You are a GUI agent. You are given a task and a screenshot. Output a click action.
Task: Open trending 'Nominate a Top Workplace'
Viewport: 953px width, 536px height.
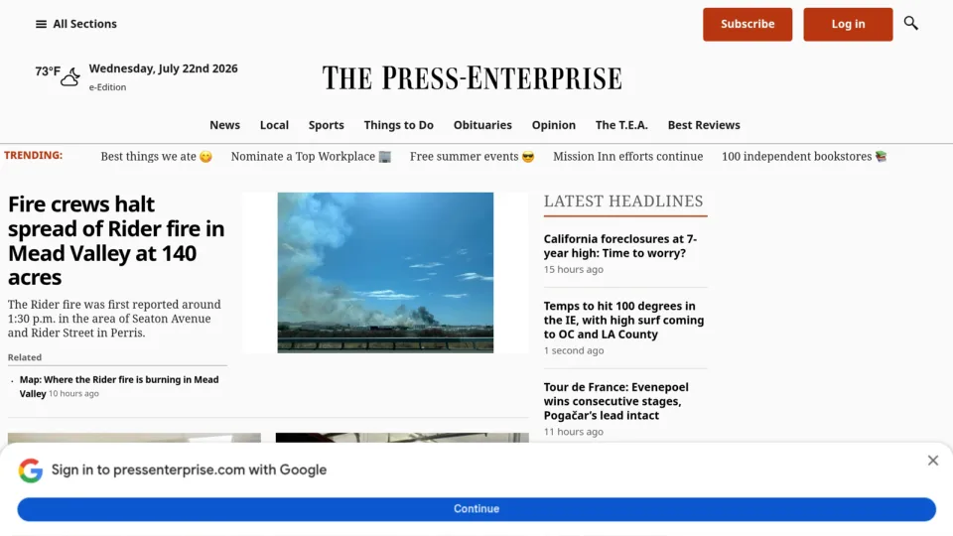click(x=311, y=157)
